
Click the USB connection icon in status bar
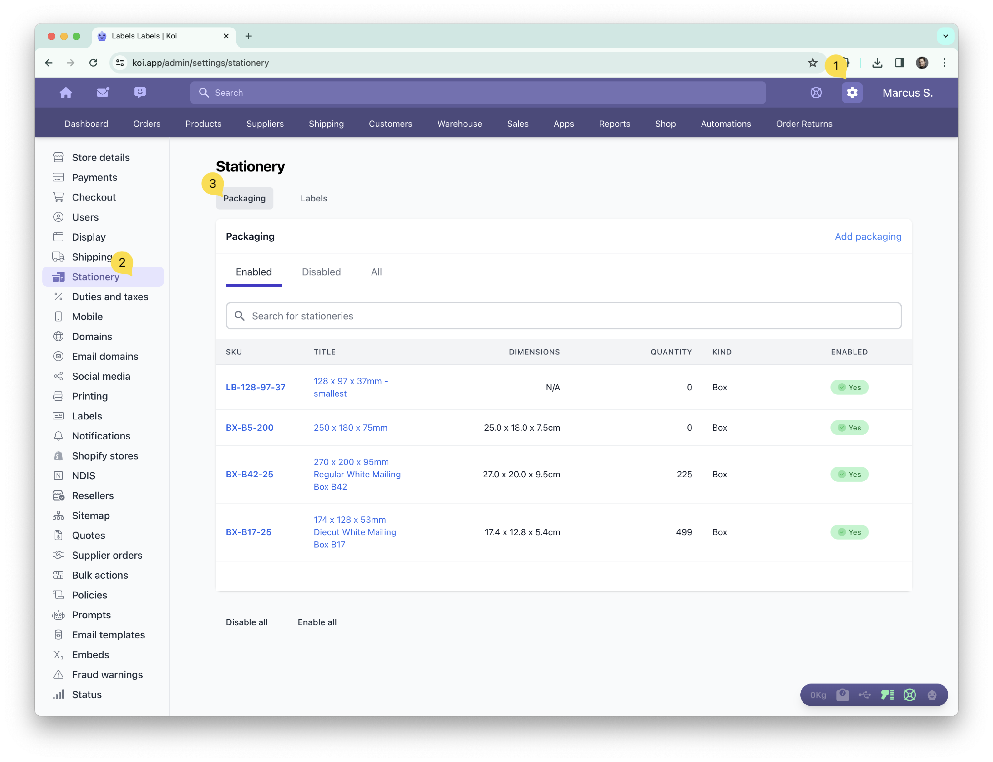point(865,694)
